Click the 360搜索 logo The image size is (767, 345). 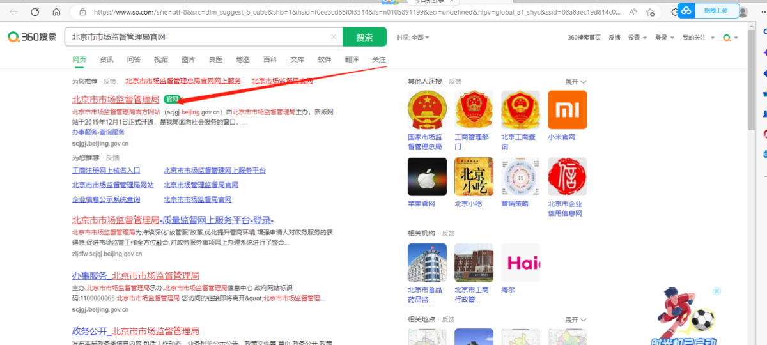tap(33, 38)
